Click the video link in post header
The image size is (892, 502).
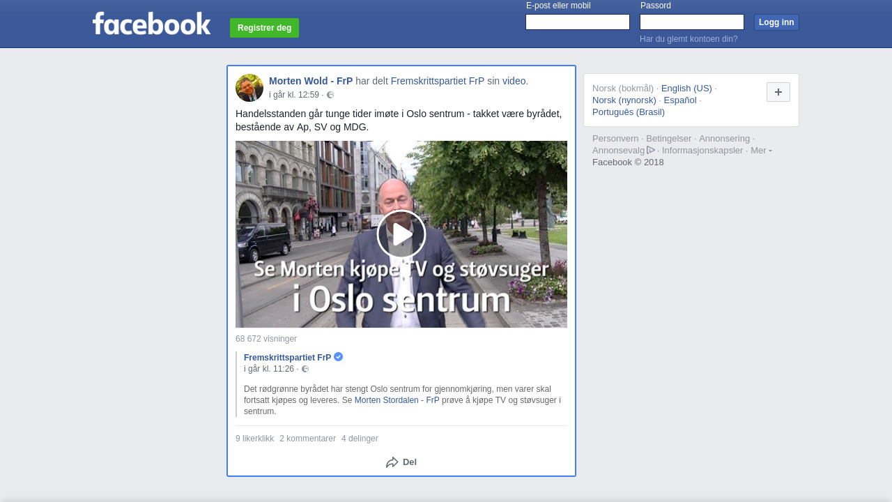click(514, 81)
